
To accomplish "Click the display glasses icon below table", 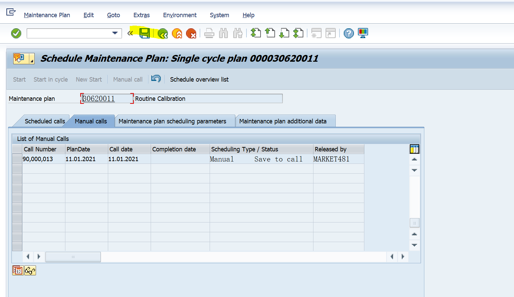I will click(30, 270).
